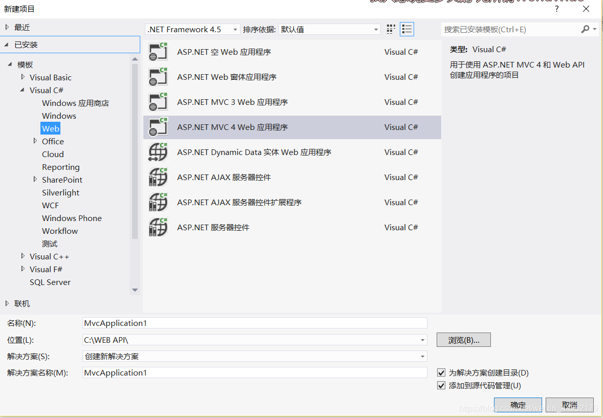Collapse the Visual C# node
603x418 pixels.
(x=23, y=90)
